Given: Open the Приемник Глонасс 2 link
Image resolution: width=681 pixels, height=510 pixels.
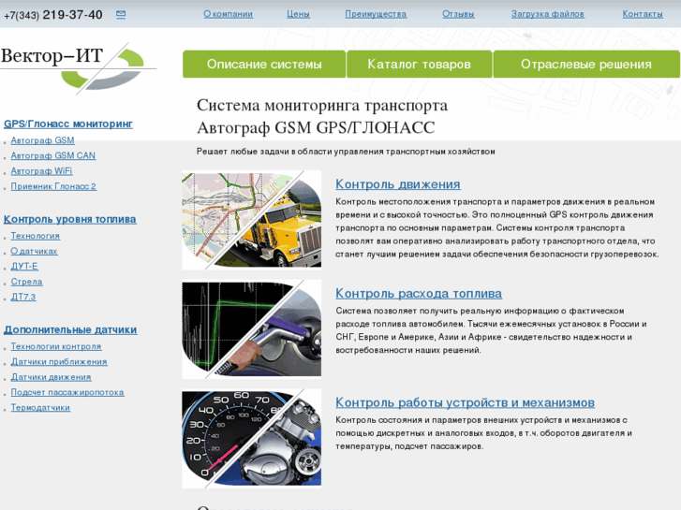Looking at the screenshot, I should pos(53,186).
